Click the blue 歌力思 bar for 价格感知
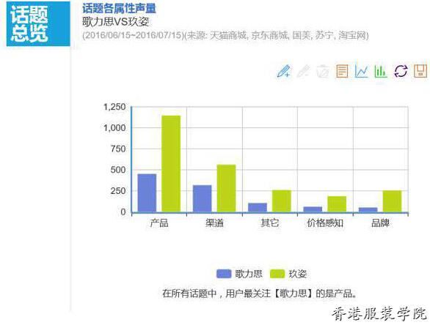Screen dimensions: 430x325 313,209
